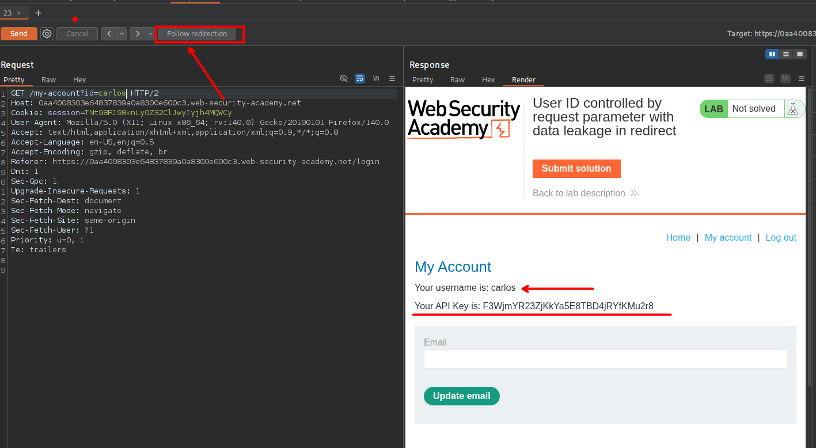This screenshot has height=448, width=816.
Task: Open the Request panel options menu icon
Action: pos(392,78)
